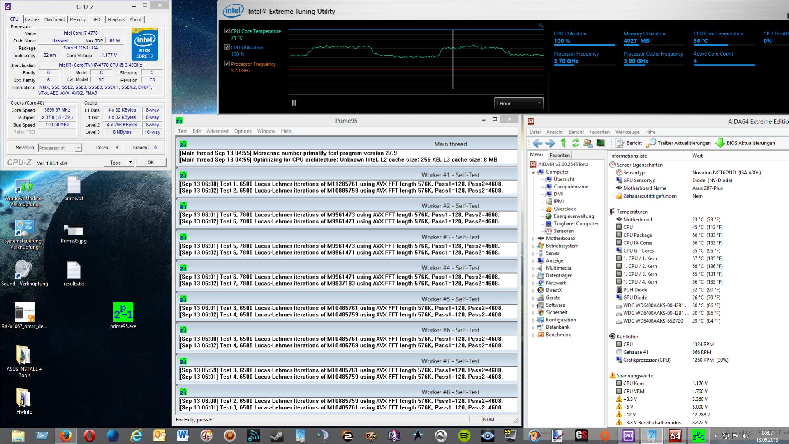Expand the Netzwerk tree node
Image resolution: width=789 pixels, height=444 pixels.
click(534, 283)
